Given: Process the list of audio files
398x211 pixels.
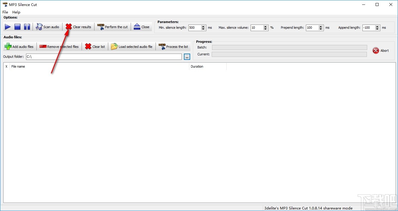Looking at the screenshot, I should (173, 47).
